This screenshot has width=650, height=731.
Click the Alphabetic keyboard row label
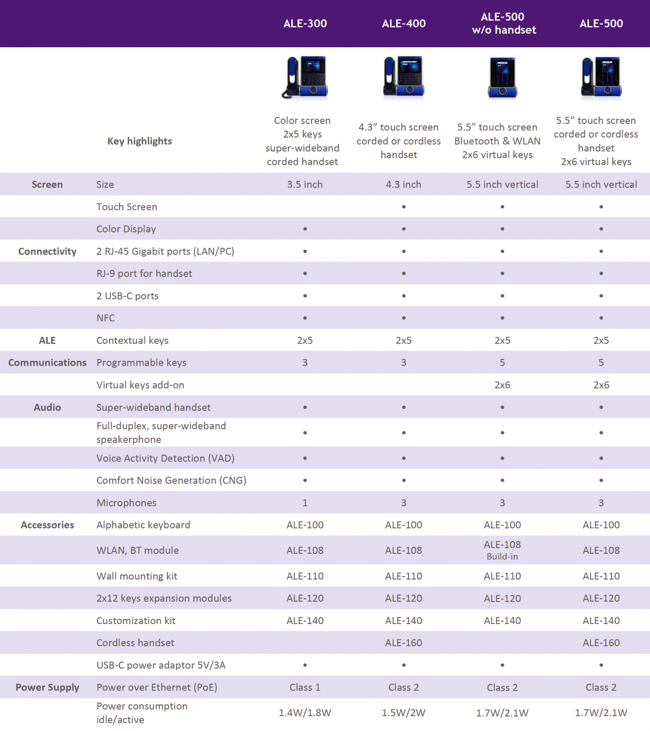143,525
